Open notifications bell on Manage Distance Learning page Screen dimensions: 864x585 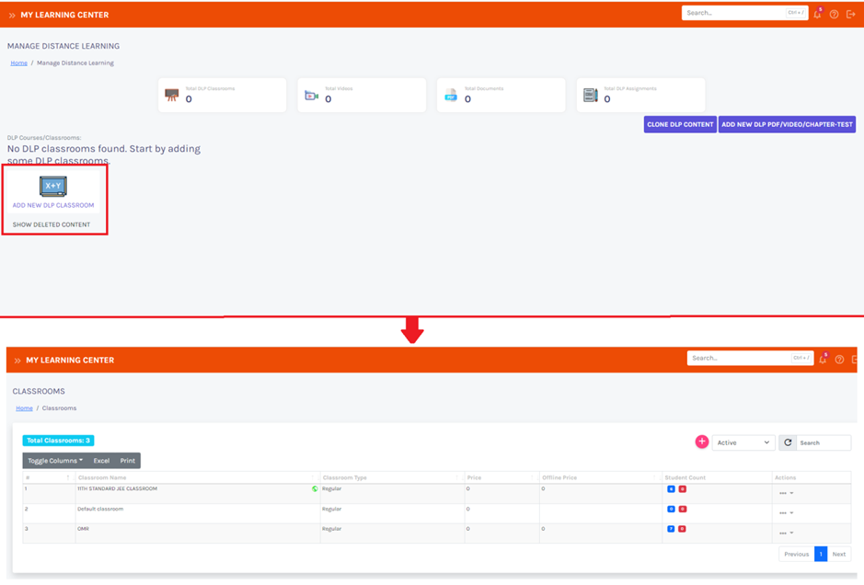click(817, 15)
